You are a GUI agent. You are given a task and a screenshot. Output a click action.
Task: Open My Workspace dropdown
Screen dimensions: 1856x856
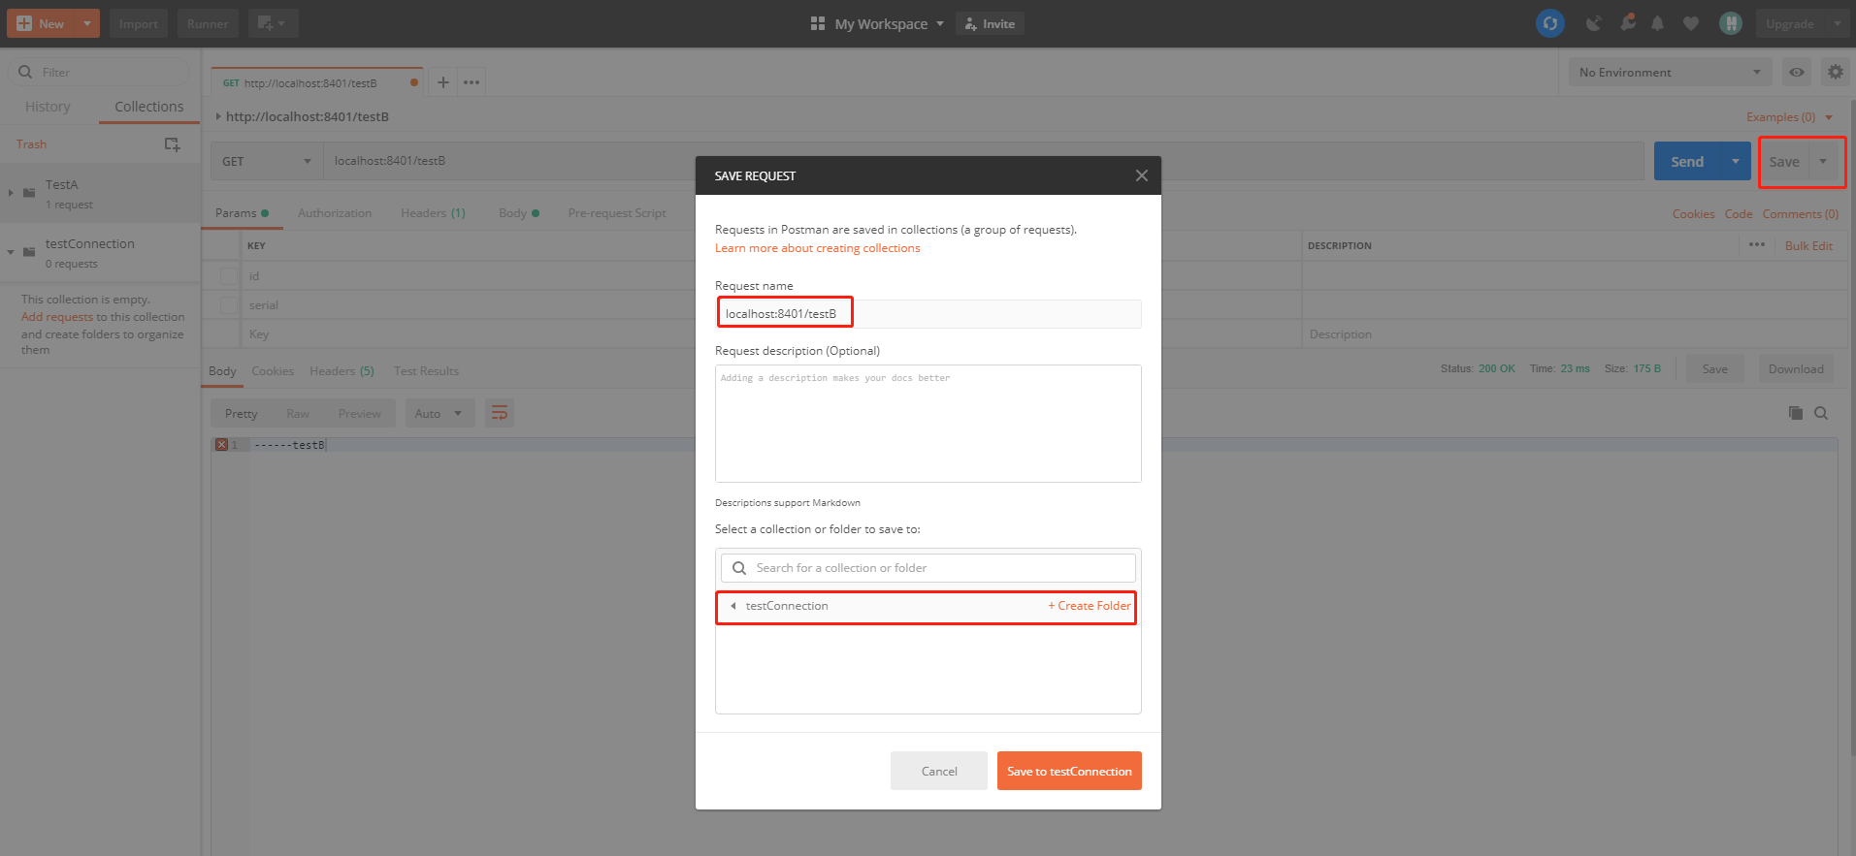[x=877, y=23]
